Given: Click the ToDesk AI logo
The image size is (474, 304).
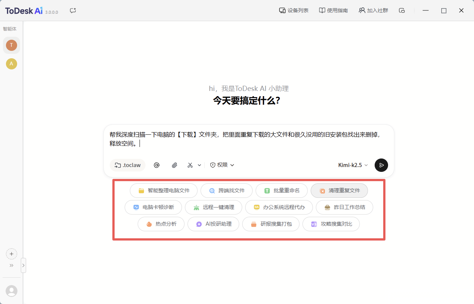Looking at the screenshot, I should coord(24,10).
